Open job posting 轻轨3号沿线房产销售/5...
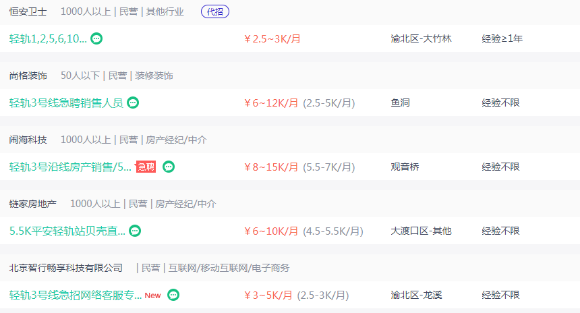Viewport: 580px width, 313px height. click(x=70, y=167)
